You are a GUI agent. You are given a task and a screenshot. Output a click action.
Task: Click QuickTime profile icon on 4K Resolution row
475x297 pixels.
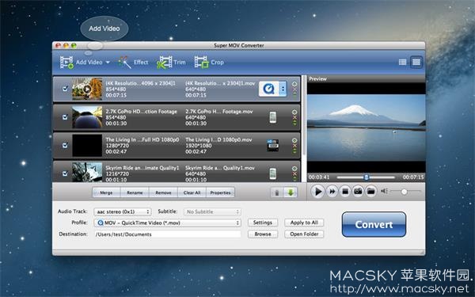tap(268, 89)
